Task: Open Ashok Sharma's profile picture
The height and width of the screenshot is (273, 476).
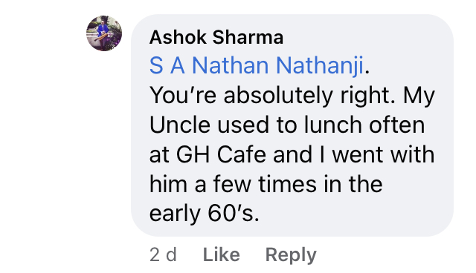Action: [104, 33]
